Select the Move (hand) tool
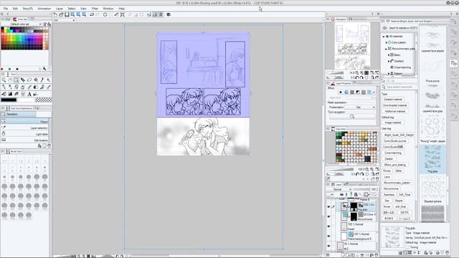The height and width of the screenshot is (258, 459). [x=10, y=80]
